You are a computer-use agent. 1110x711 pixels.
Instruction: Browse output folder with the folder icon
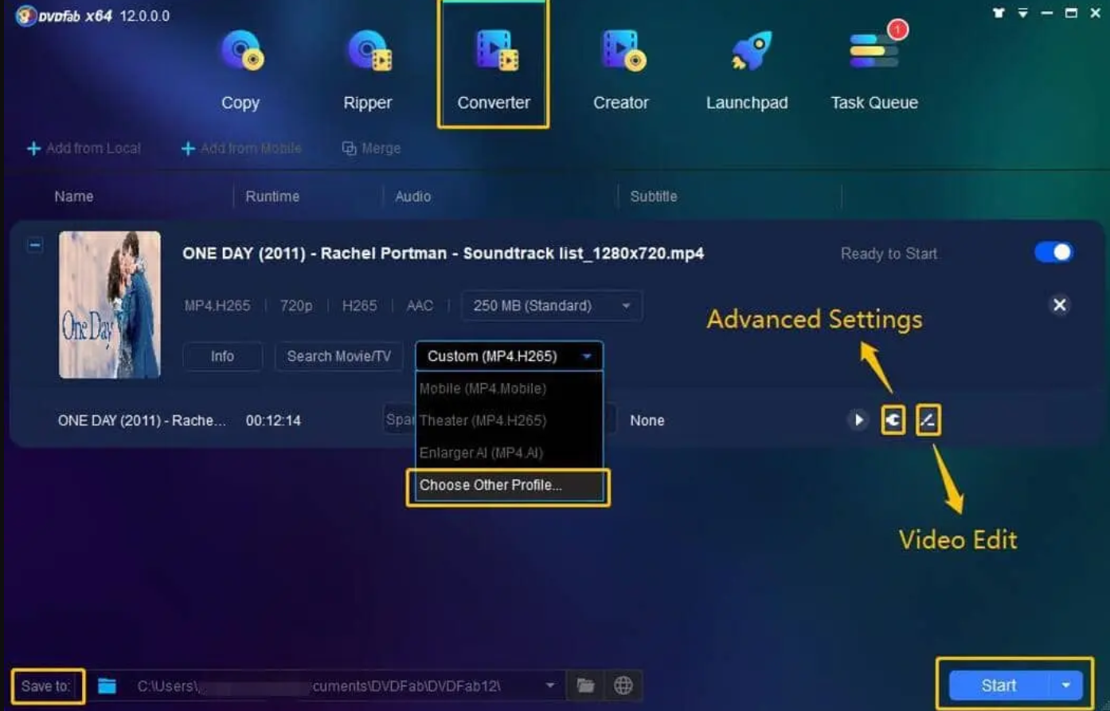pyautogui.click(x=585, y=686)
